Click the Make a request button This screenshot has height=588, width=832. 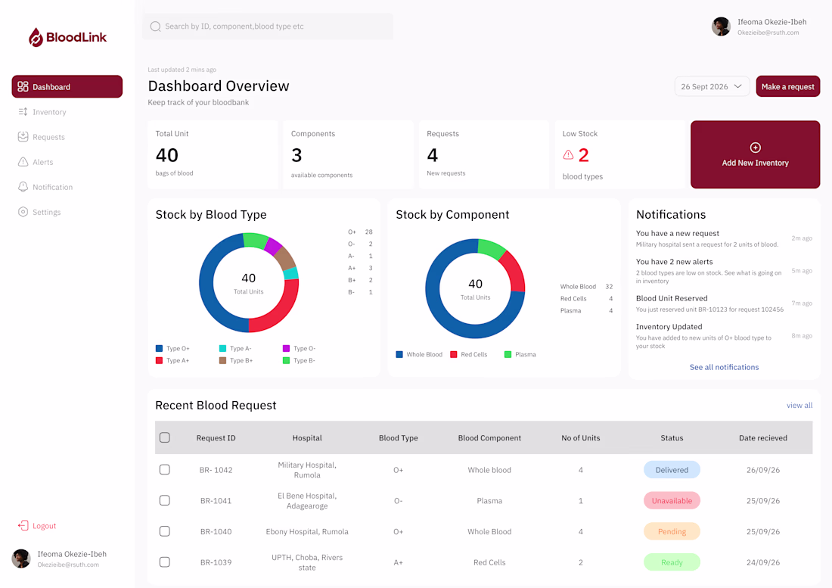click(x=788, y=86)
